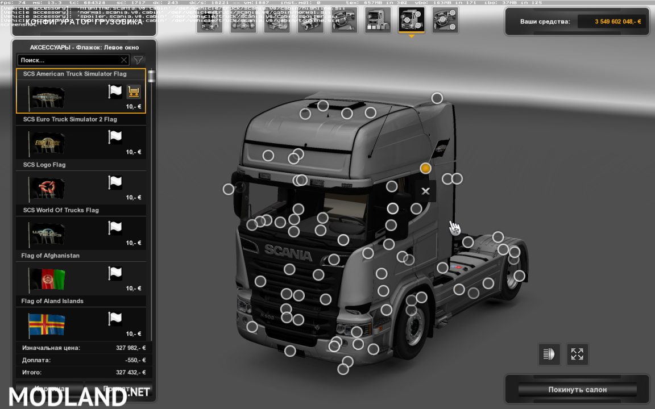
Task: Click the Flag of Afghanistan title
Action: [x=50, y=256]
